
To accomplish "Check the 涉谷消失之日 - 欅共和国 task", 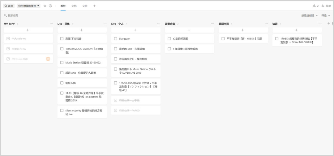I will (115, 59).
